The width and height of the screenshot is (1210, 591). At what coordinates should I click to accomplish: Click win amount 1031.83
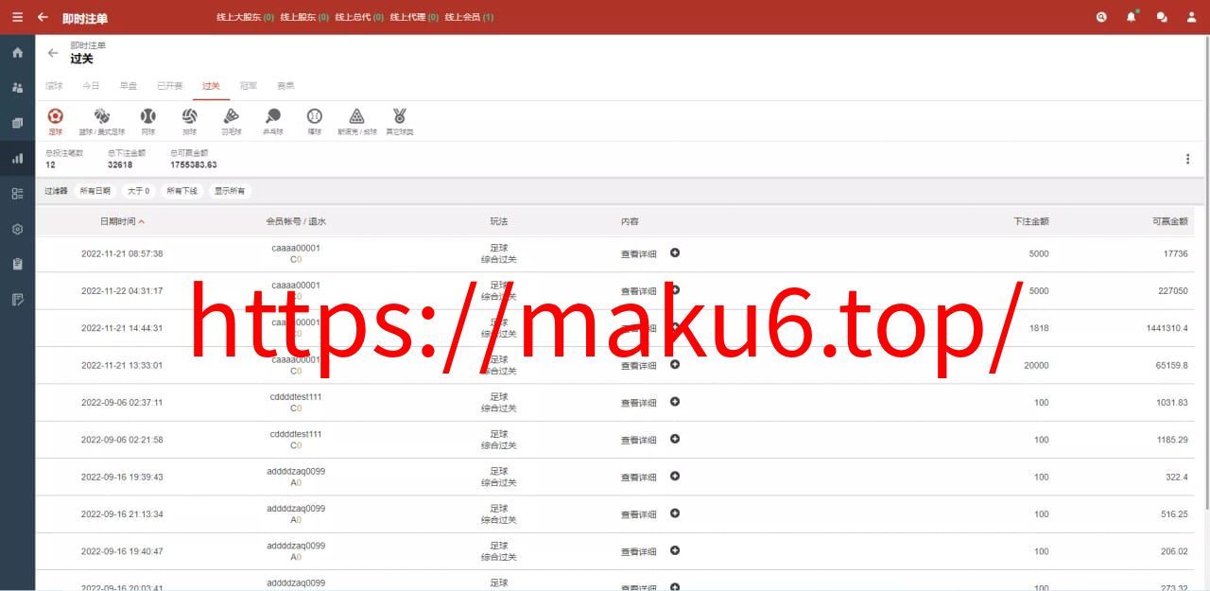1171,402
